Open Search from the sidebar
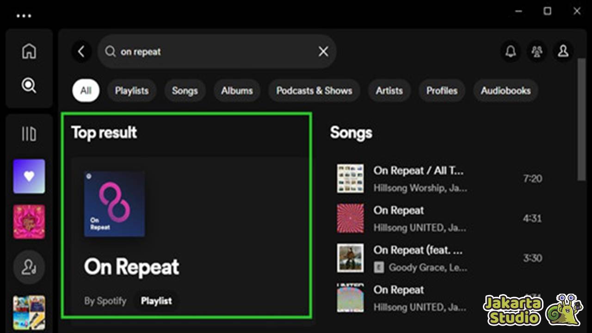The height and width of the screenshot is (333, 592). (29, 86)
